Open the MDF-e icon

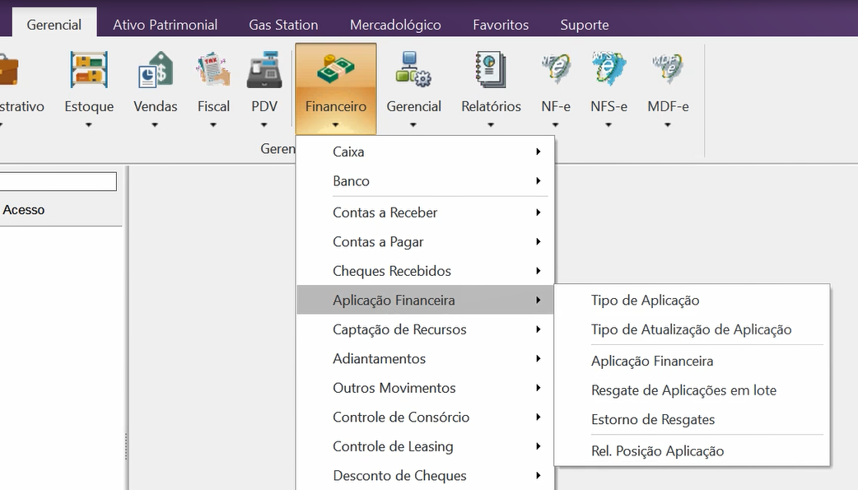click(x=668, y=70)
